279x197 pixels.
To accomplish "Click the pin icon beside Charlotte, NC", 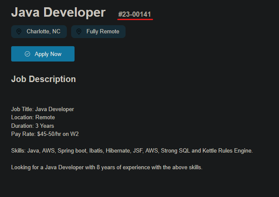I will pyautogui.click(x=19, y=32).
